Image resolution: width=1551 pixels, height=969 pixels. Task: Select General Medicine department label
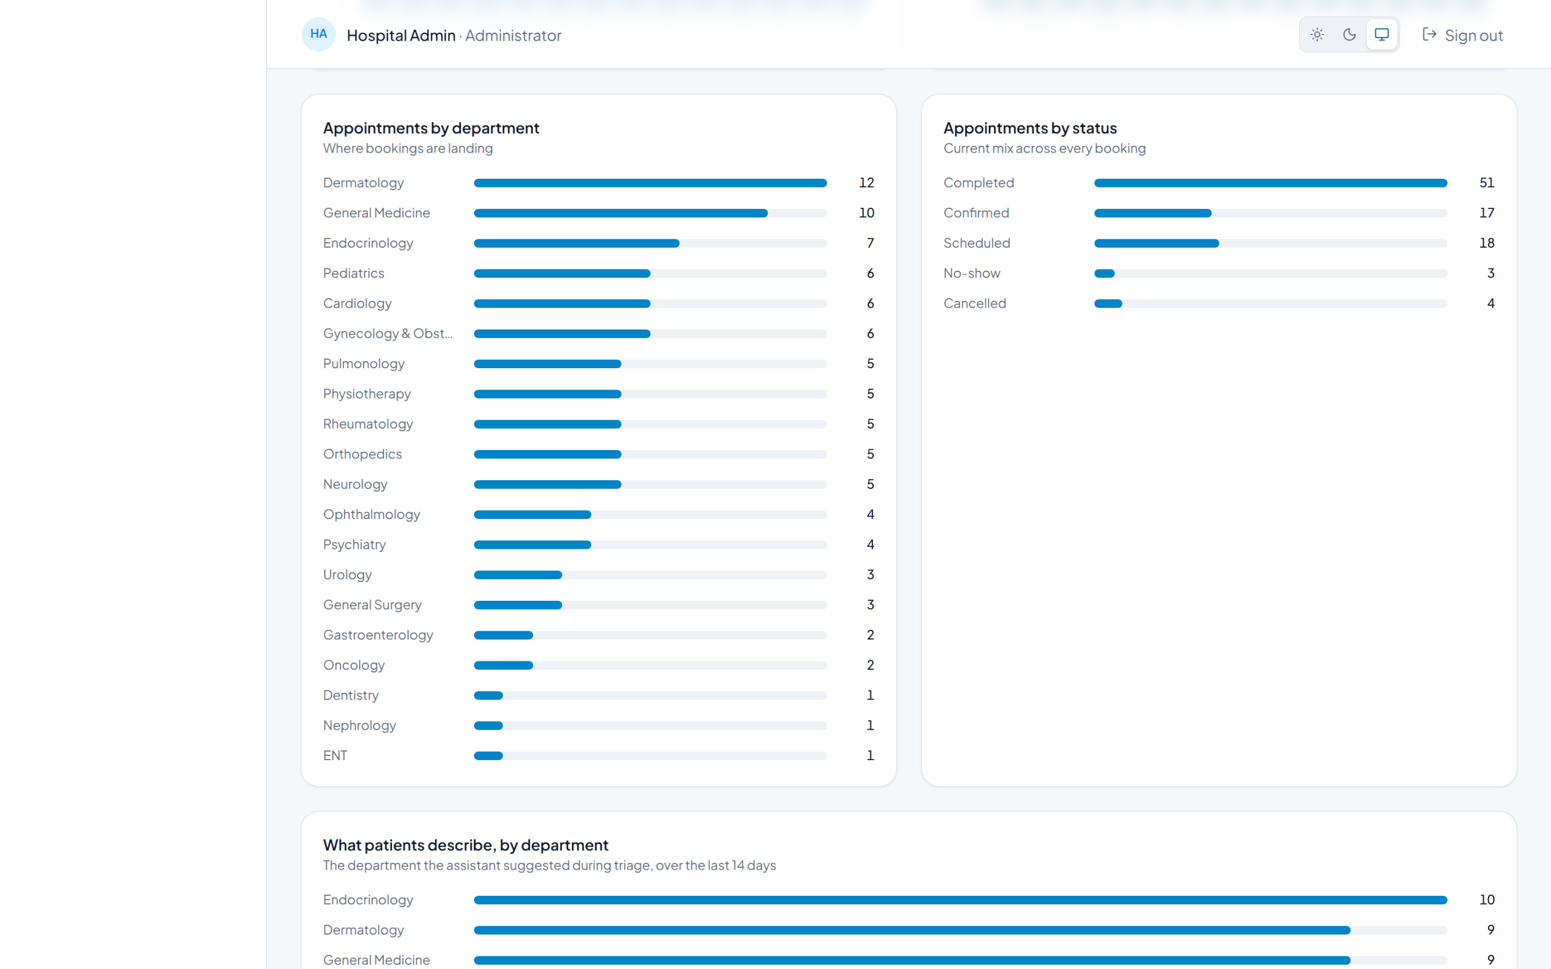click(x=376, y=213)
